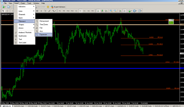Expand the Shapes submenu
This screenshot has height=107, width=184.
24,25
